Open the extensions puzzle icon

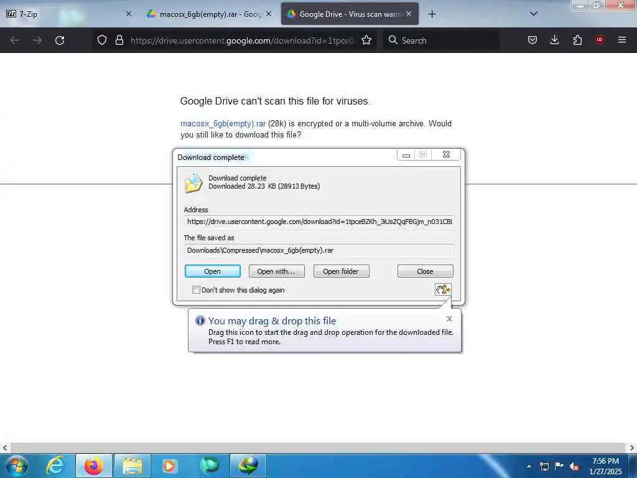coord(577,40)
